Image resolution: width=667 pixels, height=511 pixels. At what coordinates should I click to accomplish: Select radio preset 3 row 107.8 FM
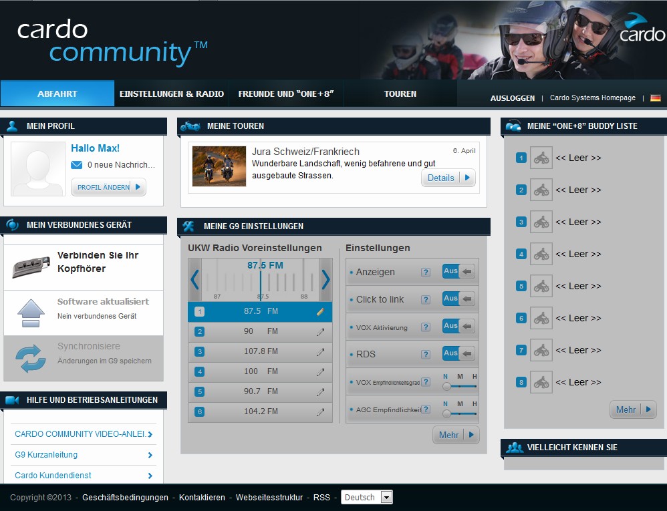[x=260, y=351]
